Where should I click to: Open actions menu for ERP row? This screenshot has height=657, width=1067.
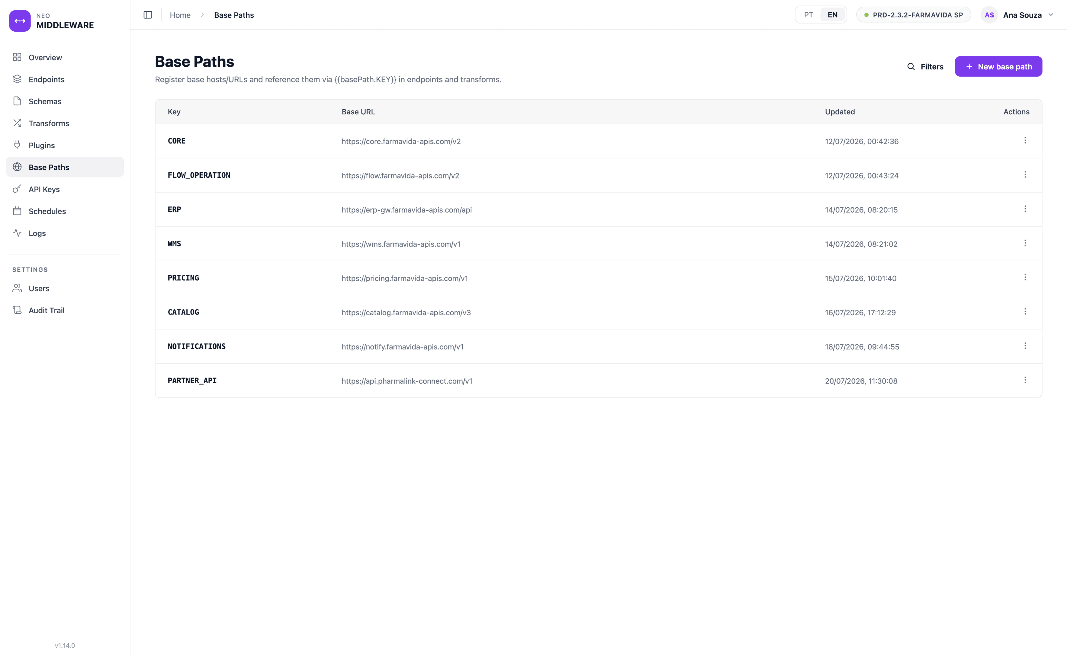[1025, 209]
